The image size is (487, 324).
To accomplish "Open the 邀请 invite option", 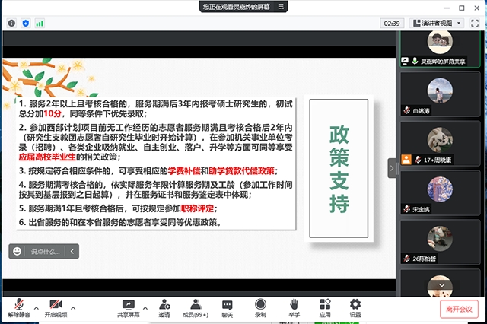I will (x=164, y=308).
